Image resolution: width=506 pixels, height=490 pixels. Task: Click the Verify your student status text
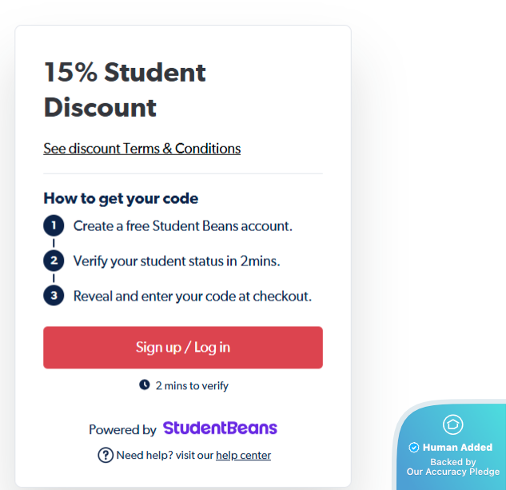point(177,261)
